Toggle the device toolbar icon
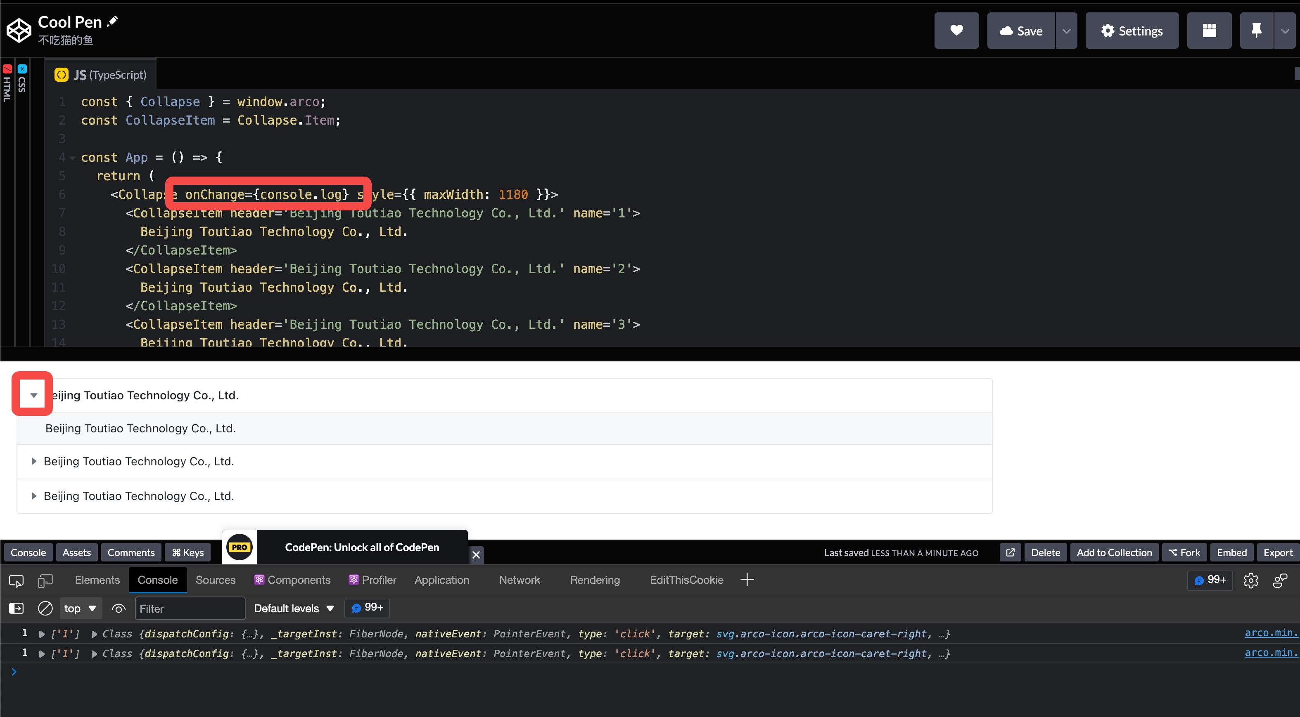1300x717 pixels. (x=45, y=580)
